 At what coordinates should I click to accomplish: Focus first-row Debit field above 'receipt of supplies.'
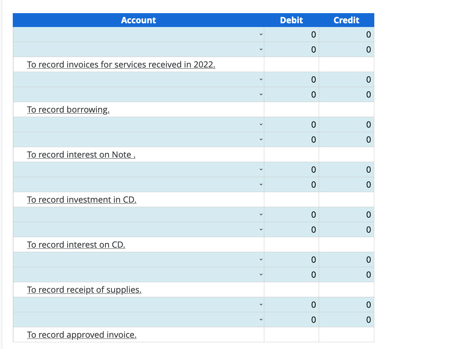[291, 260]
